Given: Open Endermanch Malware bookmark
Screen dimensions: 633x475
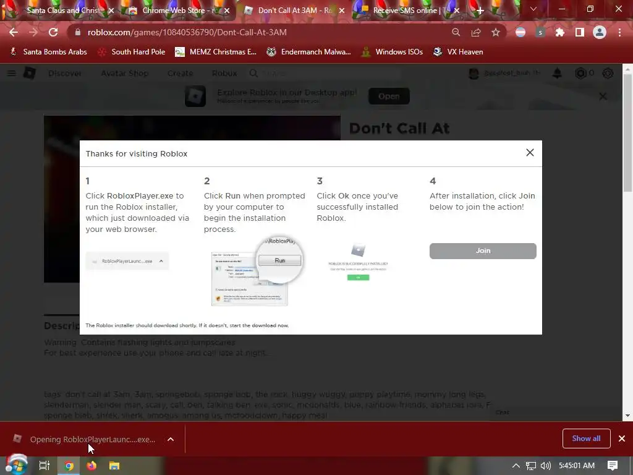Looking at the screenshot, I should click(x=309, y=52).
